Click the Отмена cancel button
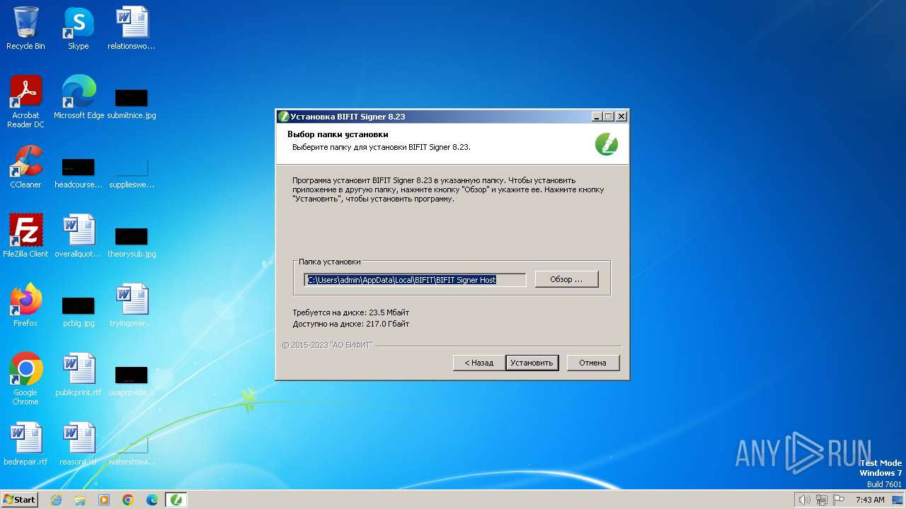This screenshot has width=906, height=509. [593, 363]
